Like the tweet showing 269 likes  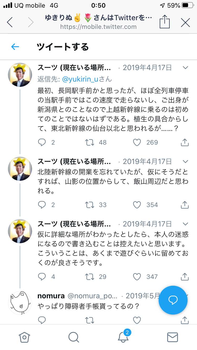tap(137, 142)
